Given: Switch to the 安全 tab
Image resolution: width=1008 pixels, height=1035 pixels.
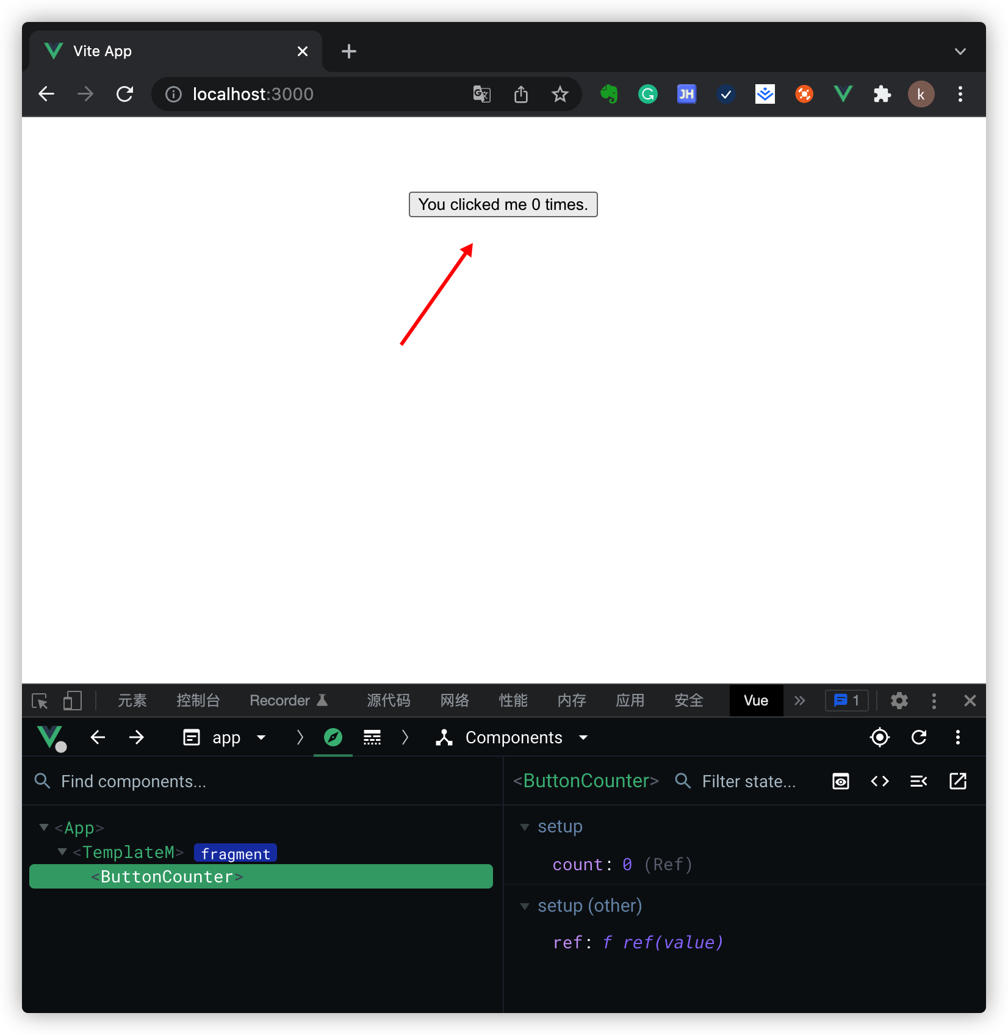Looking at the screenshot, I should pos(689,701).
